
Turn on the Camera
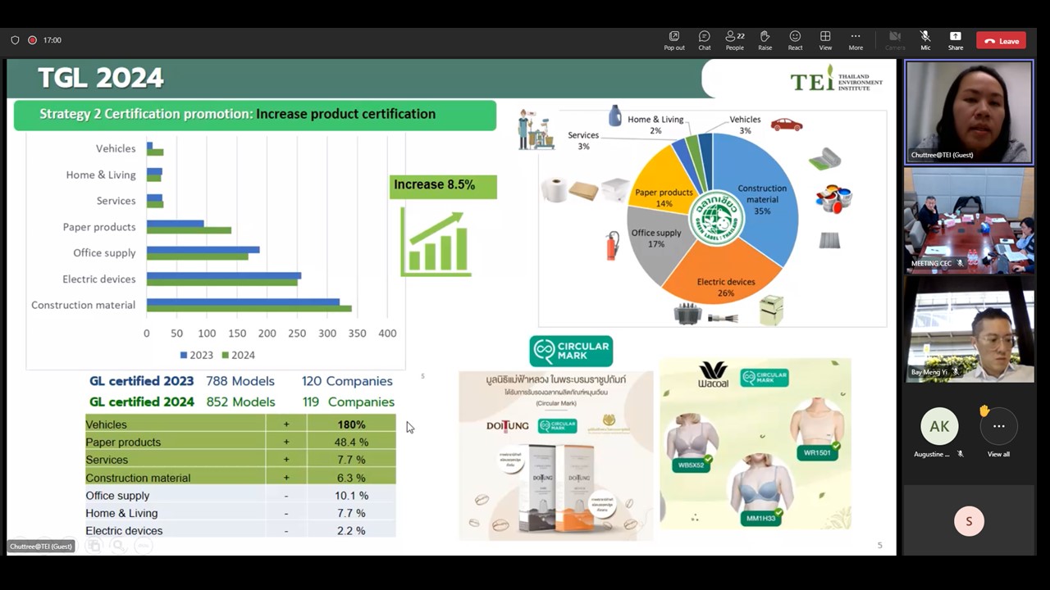tap(895, 40)
